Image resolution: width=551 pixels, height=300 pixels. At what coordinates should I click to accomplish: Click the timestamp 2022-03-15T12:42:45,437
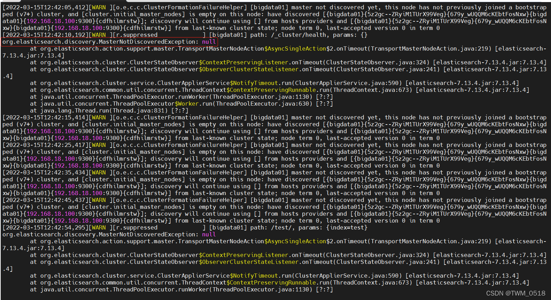coord(45,200)
